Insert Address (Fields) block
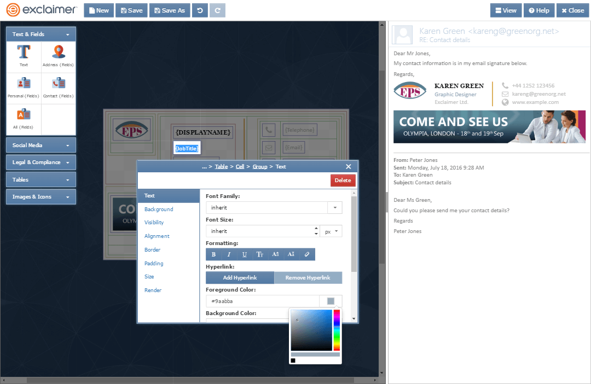Viewport: 591px width, 384px height. [x=59, y=56]
